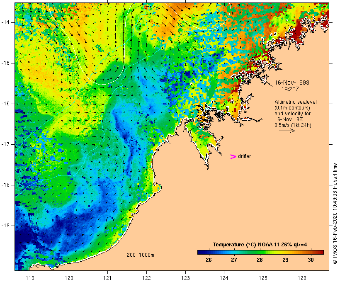Screen dimensions: 340x282
Task: Click the 126 longitude axis label
Action: pos(302,278)
